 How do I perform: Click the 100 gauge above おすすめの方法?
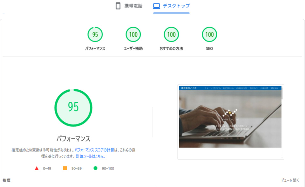(x=171, y=35)
